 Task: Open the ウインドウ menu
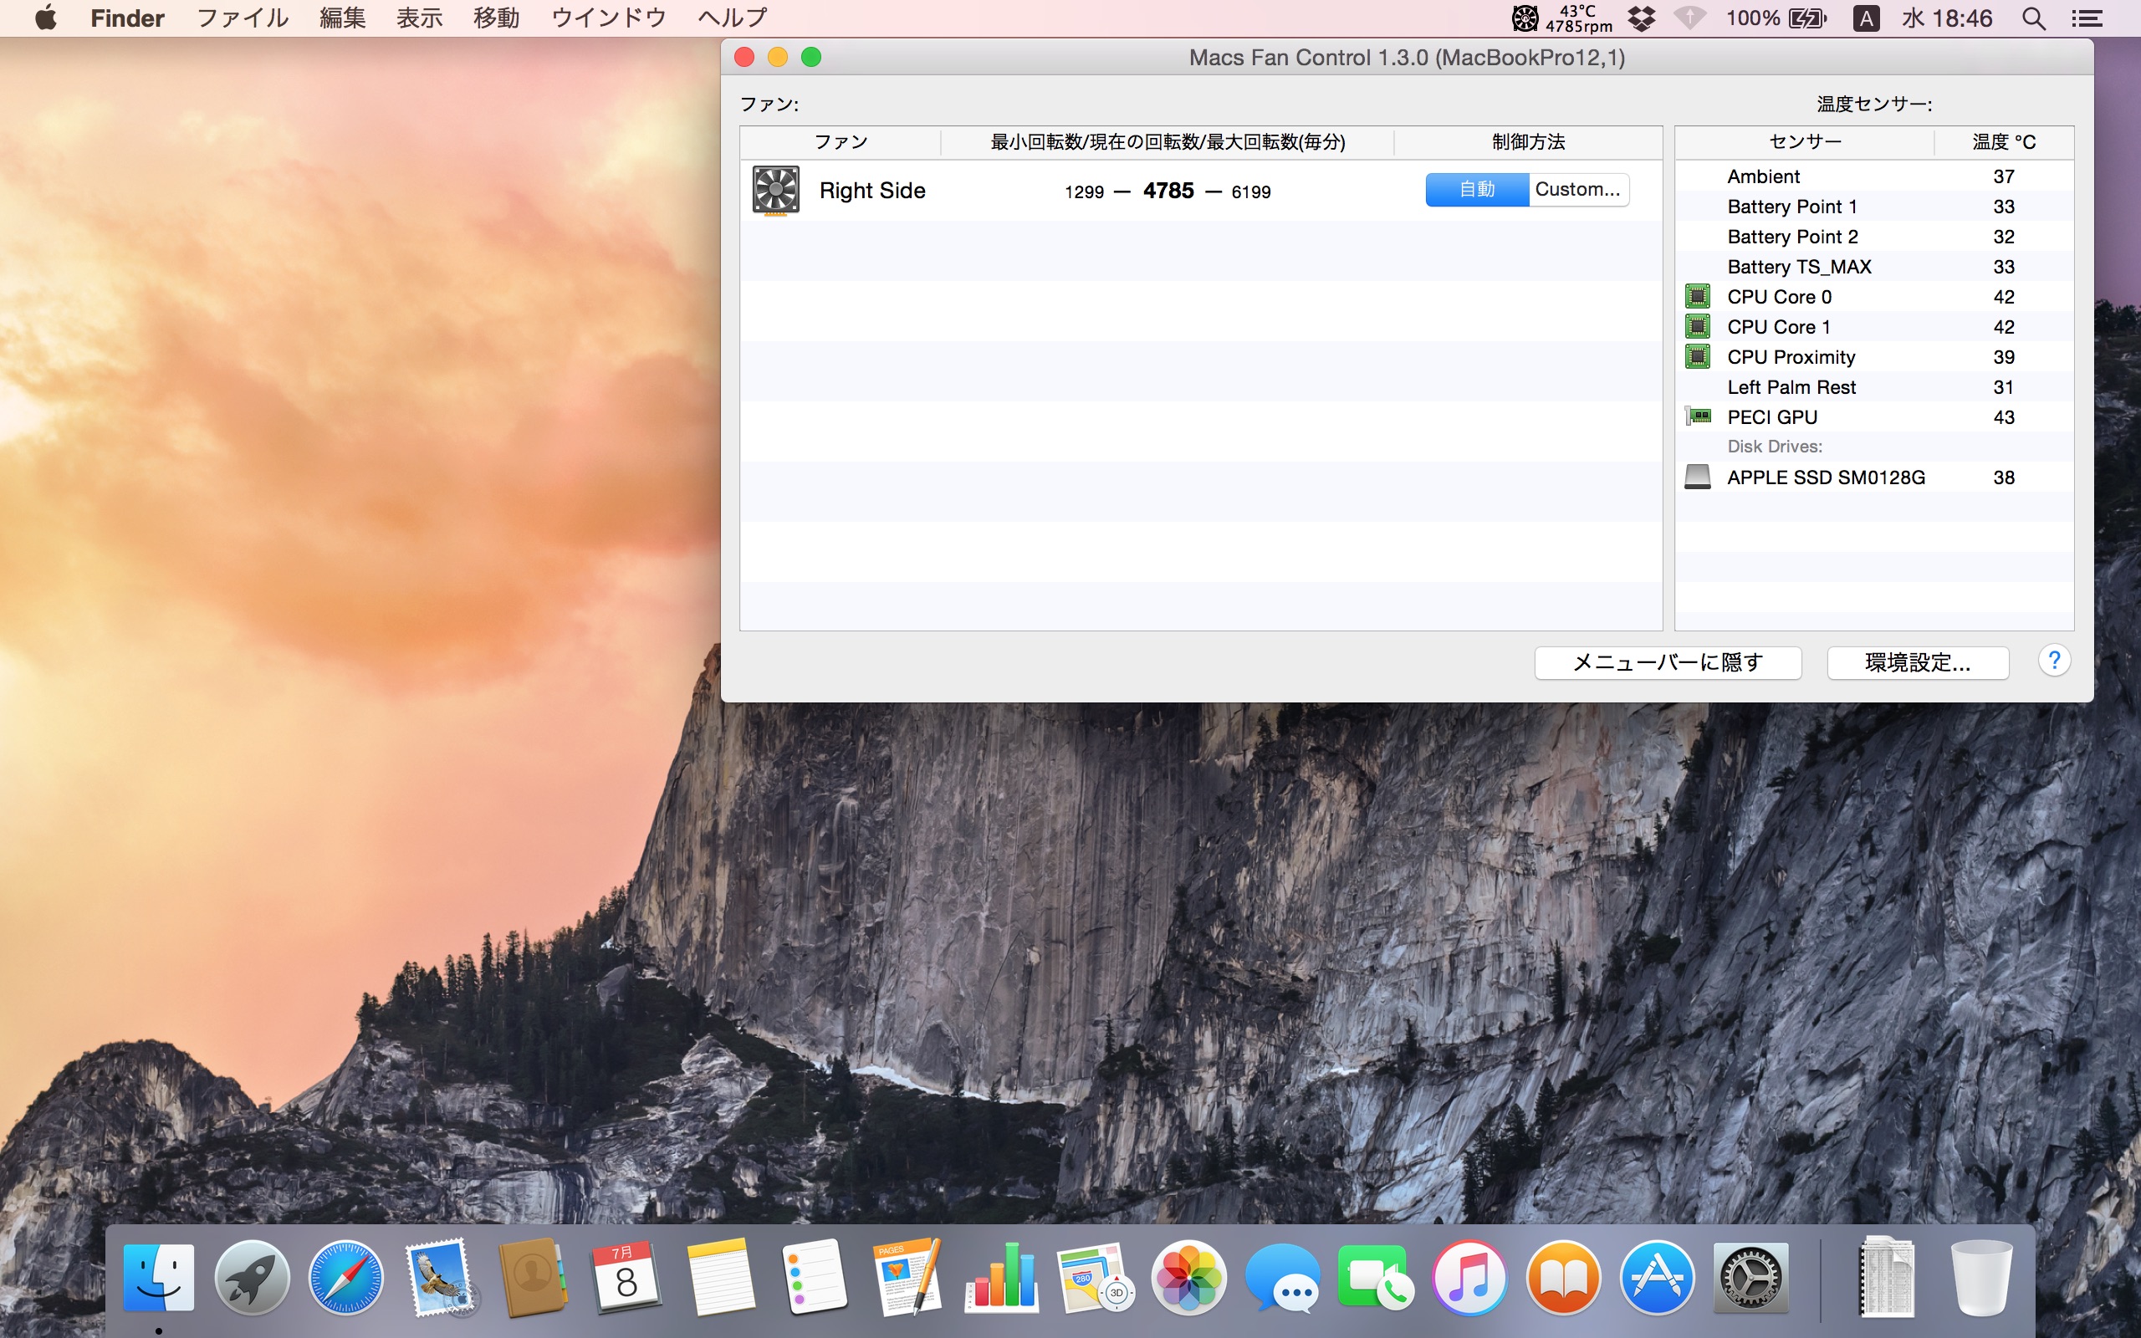coord(608,18)
